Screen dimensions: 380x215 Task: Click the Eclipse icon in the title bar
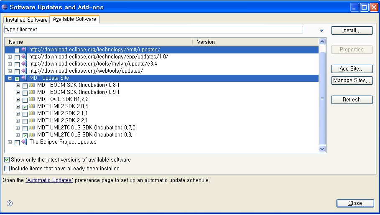click(x=5, y=7)
